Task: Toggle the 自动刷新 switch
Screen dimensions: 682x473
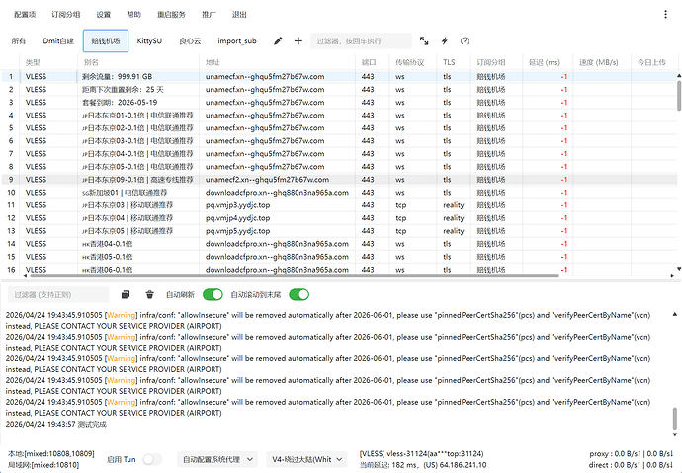Action: pos(213,295)
